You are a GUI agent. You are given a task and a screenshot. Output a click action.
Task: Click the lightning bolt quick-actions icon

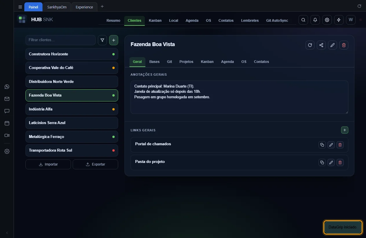339,20
